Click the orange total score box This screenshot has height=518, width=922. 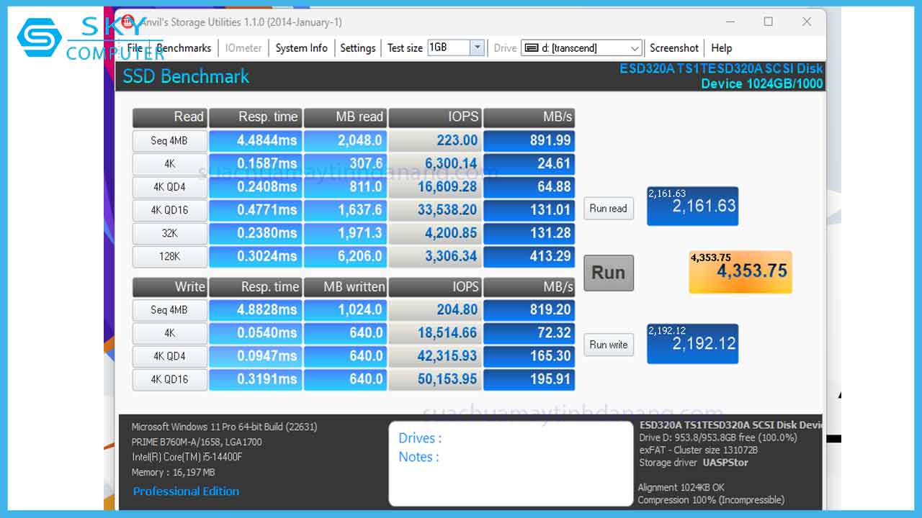pyautogui.click(x=740, y=272)
